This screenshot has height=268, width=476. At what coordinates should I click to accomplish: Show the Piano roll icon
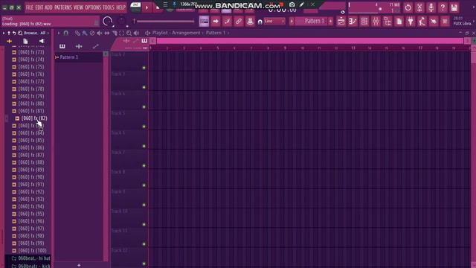[353, 22]
